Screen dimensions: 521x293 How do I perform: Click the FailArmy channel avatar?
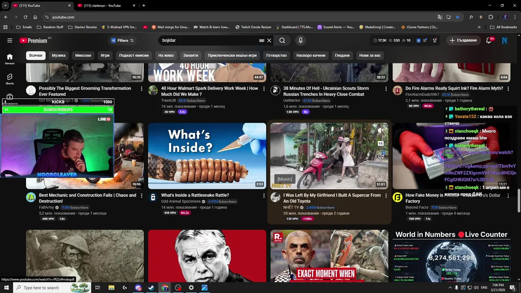point(31,197)
